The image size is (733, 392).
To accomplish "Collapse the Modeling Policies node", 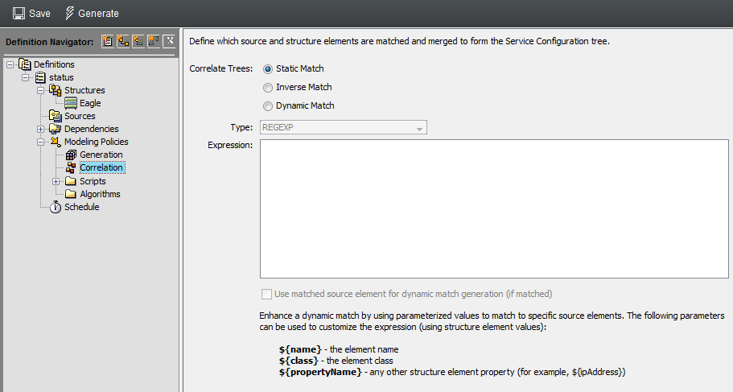I will pyautogui.click(x=41, y=142).
